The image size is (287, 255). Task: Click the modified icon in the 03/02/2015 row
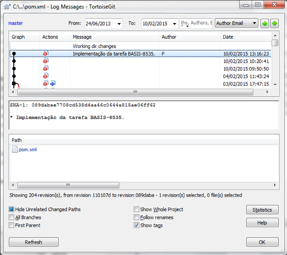click(x=45, y=83)
